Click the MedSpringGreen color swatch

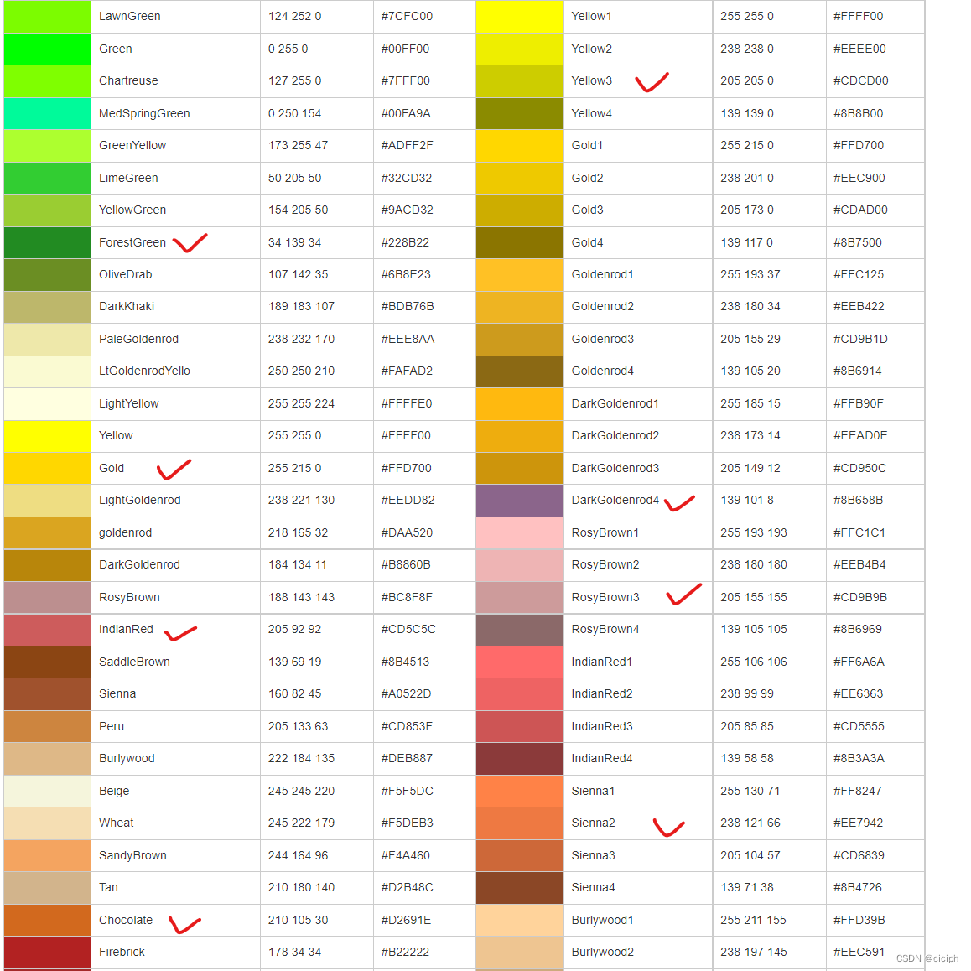47,113
